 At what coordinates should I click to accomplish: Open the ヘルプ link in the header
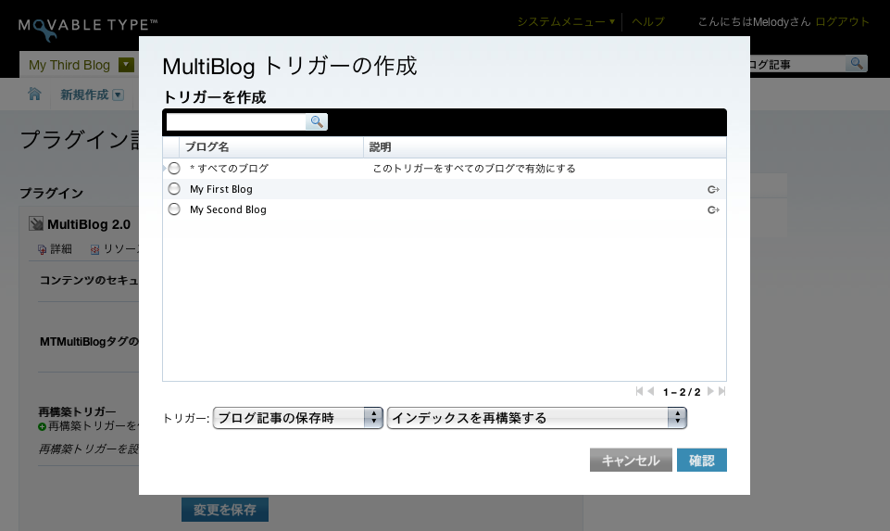[x=648, y=21]
